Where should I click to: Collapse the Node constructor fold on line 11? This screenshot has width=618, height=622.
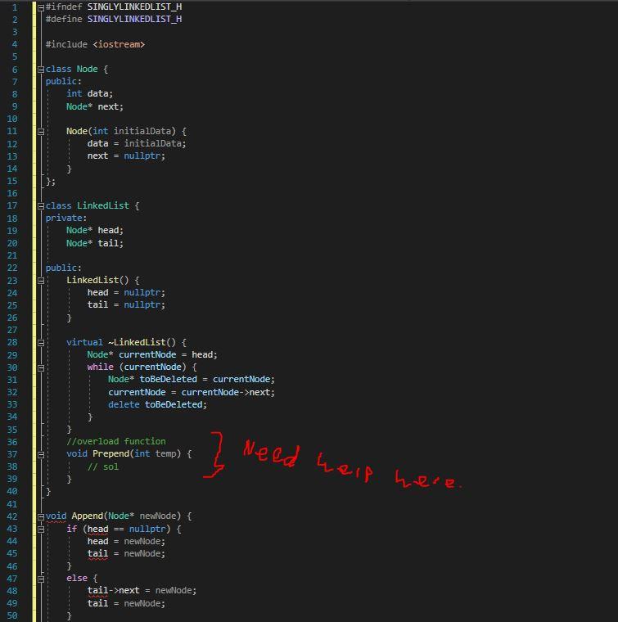pos(41,131)
